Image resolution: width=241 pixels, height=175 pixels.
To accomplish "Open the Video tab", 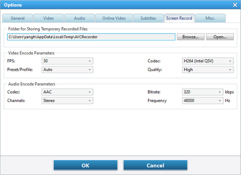I will 49,18.
